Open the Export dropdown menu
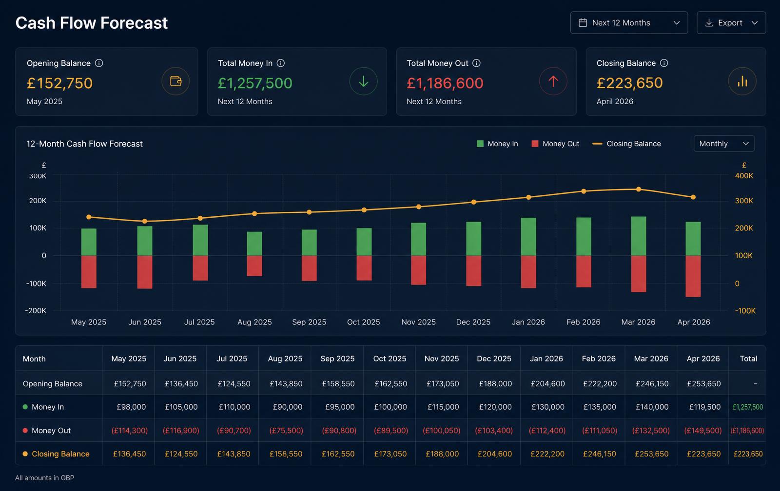780x491 pixels. coord(731,23)
